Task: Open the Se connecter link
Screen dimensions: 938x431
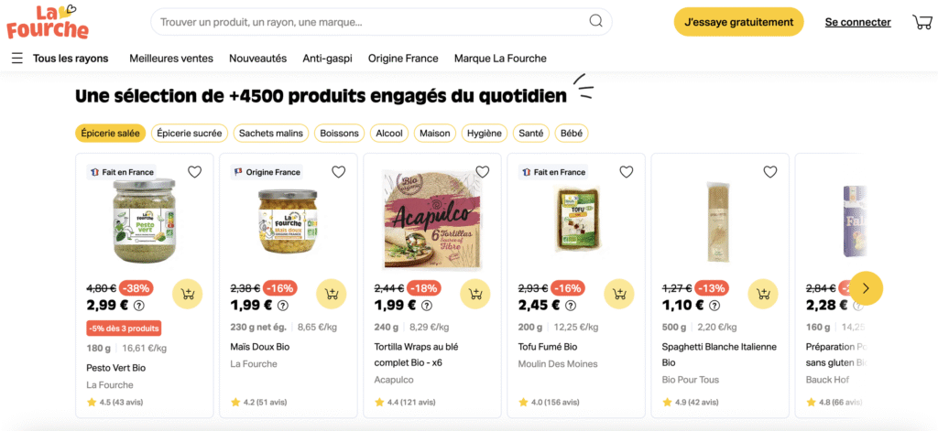Action: [x=857, y=22]
